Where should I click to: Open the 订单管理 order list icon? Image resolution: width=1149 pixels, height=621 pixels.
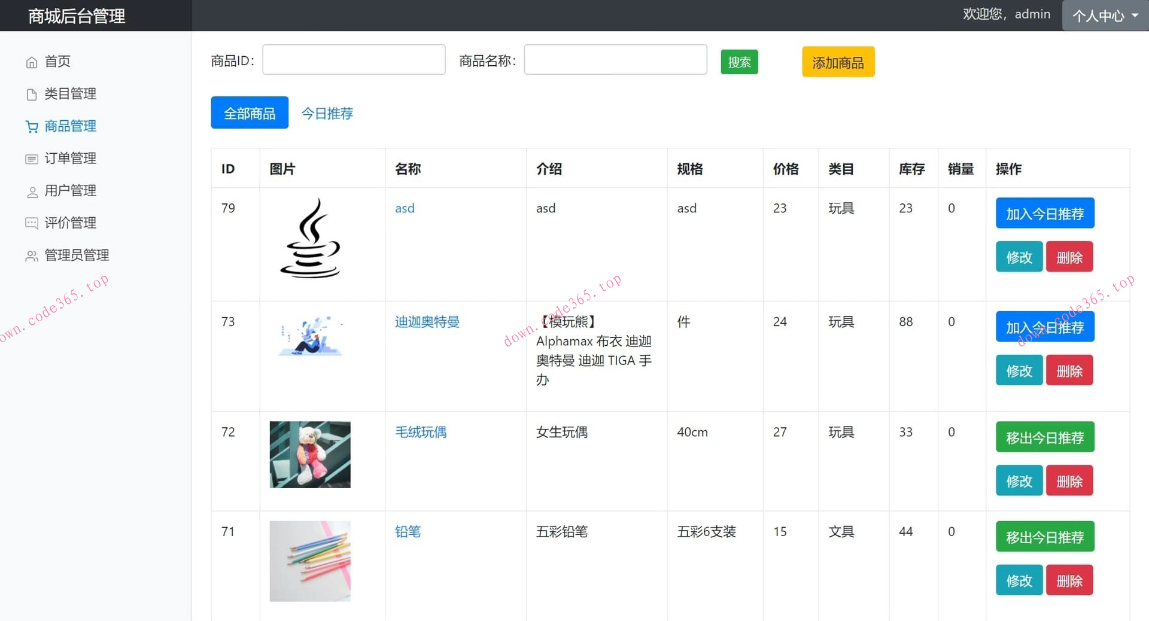(x=32, y=159)
